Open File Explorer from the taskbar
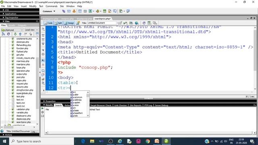This screenshot has height=145, width=258. click(92, 141)
